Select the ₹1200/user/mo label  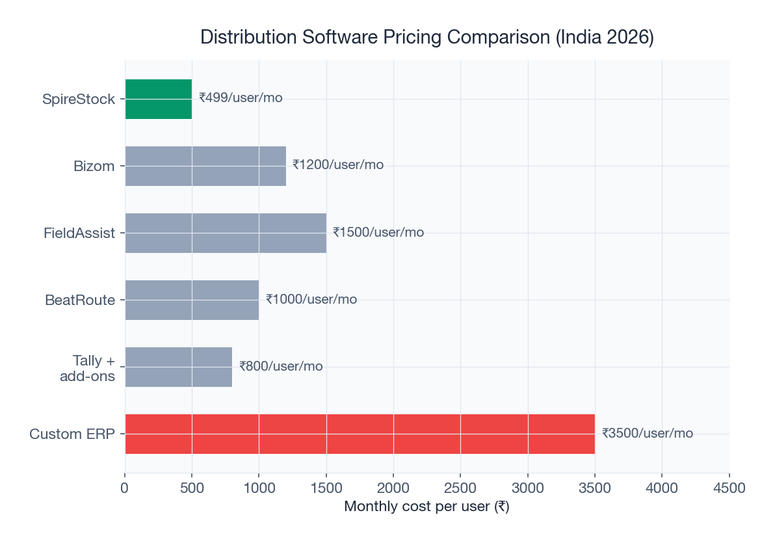339,165
